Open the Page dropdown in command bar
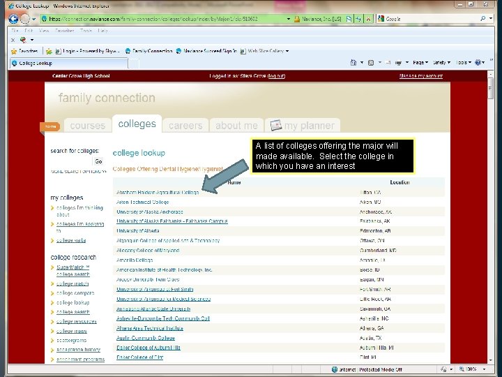 [x=420, y=63]
